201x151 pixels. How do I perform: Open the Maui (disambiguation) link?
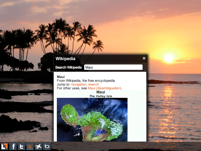pos(105,88)
